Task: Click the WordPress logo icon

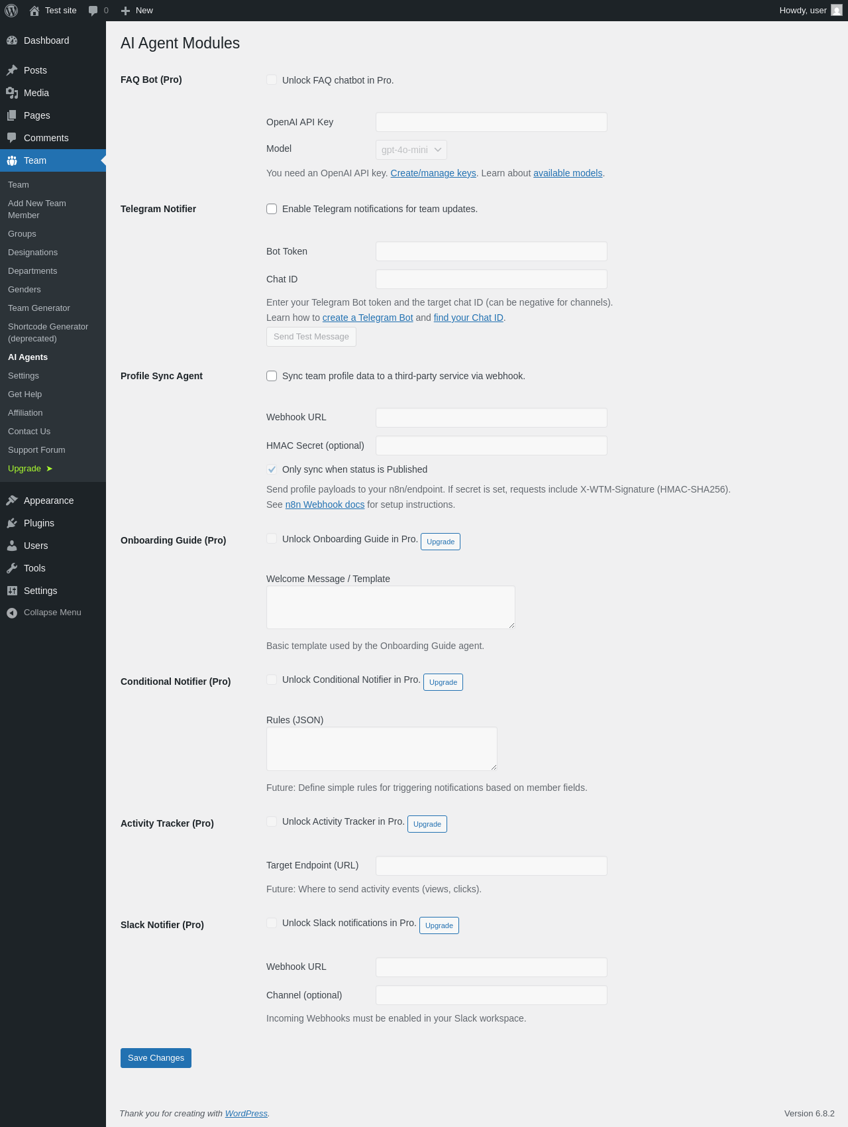Action: [x=11, y=11]
